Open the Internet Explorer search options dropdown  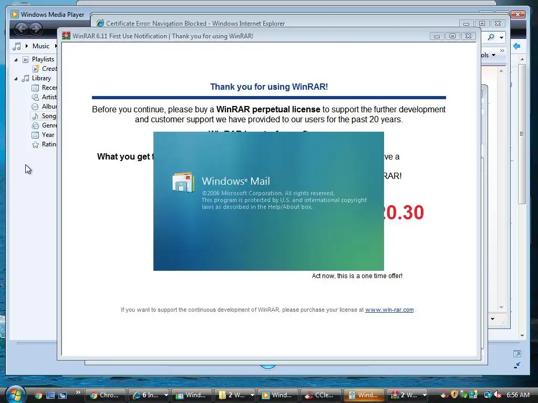[x=501, y=37]
